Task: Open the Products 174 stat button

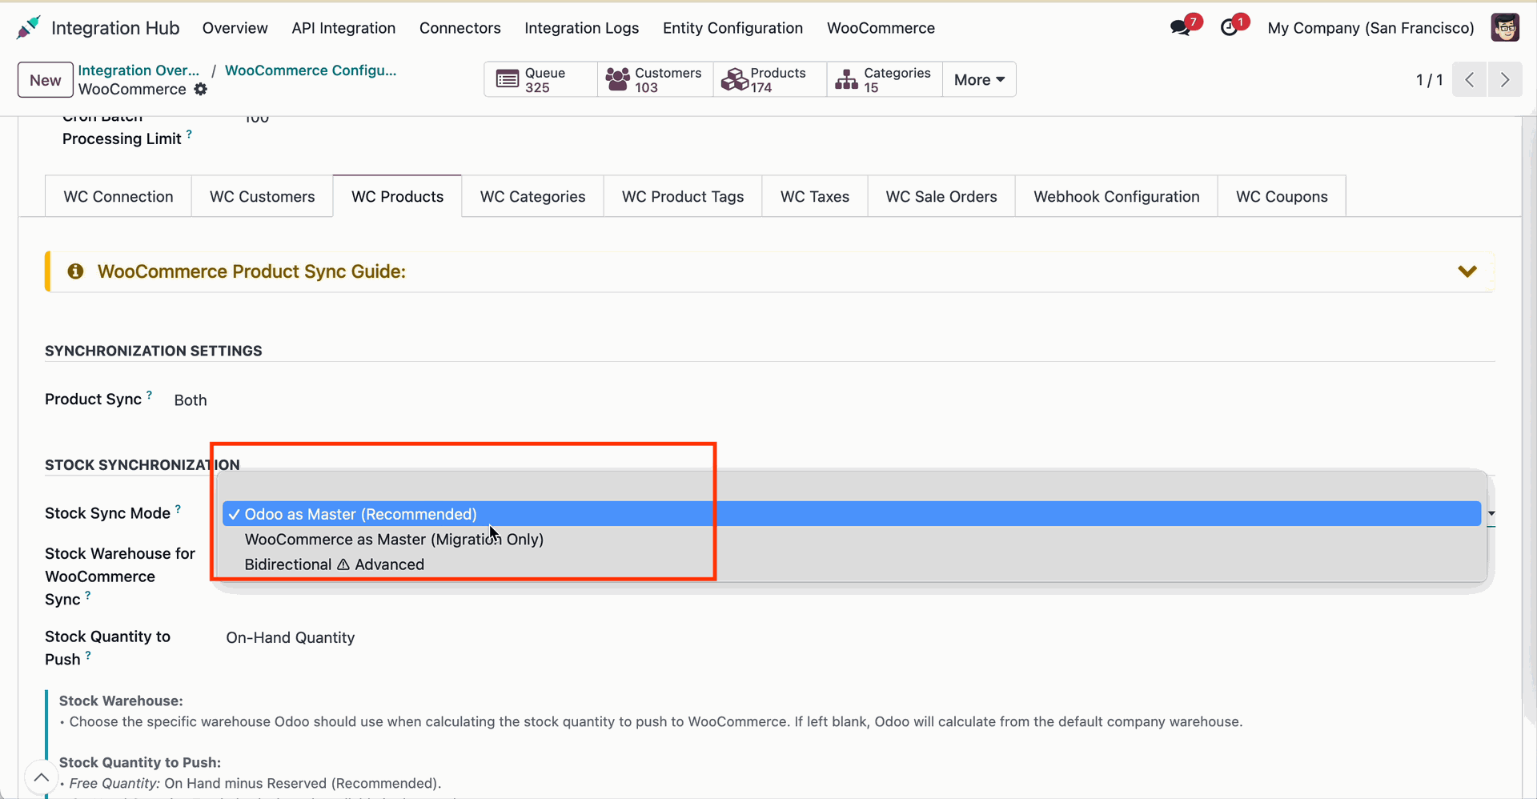Action: click(x=769, y=80)
